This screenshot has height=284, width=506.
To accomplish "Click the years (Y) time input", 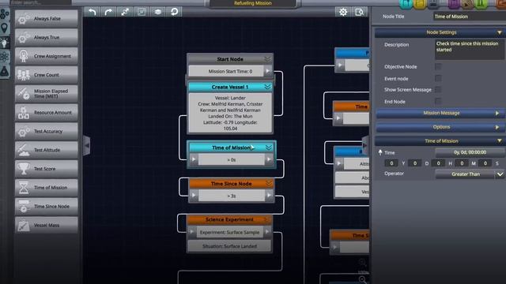I will point(391,163).
